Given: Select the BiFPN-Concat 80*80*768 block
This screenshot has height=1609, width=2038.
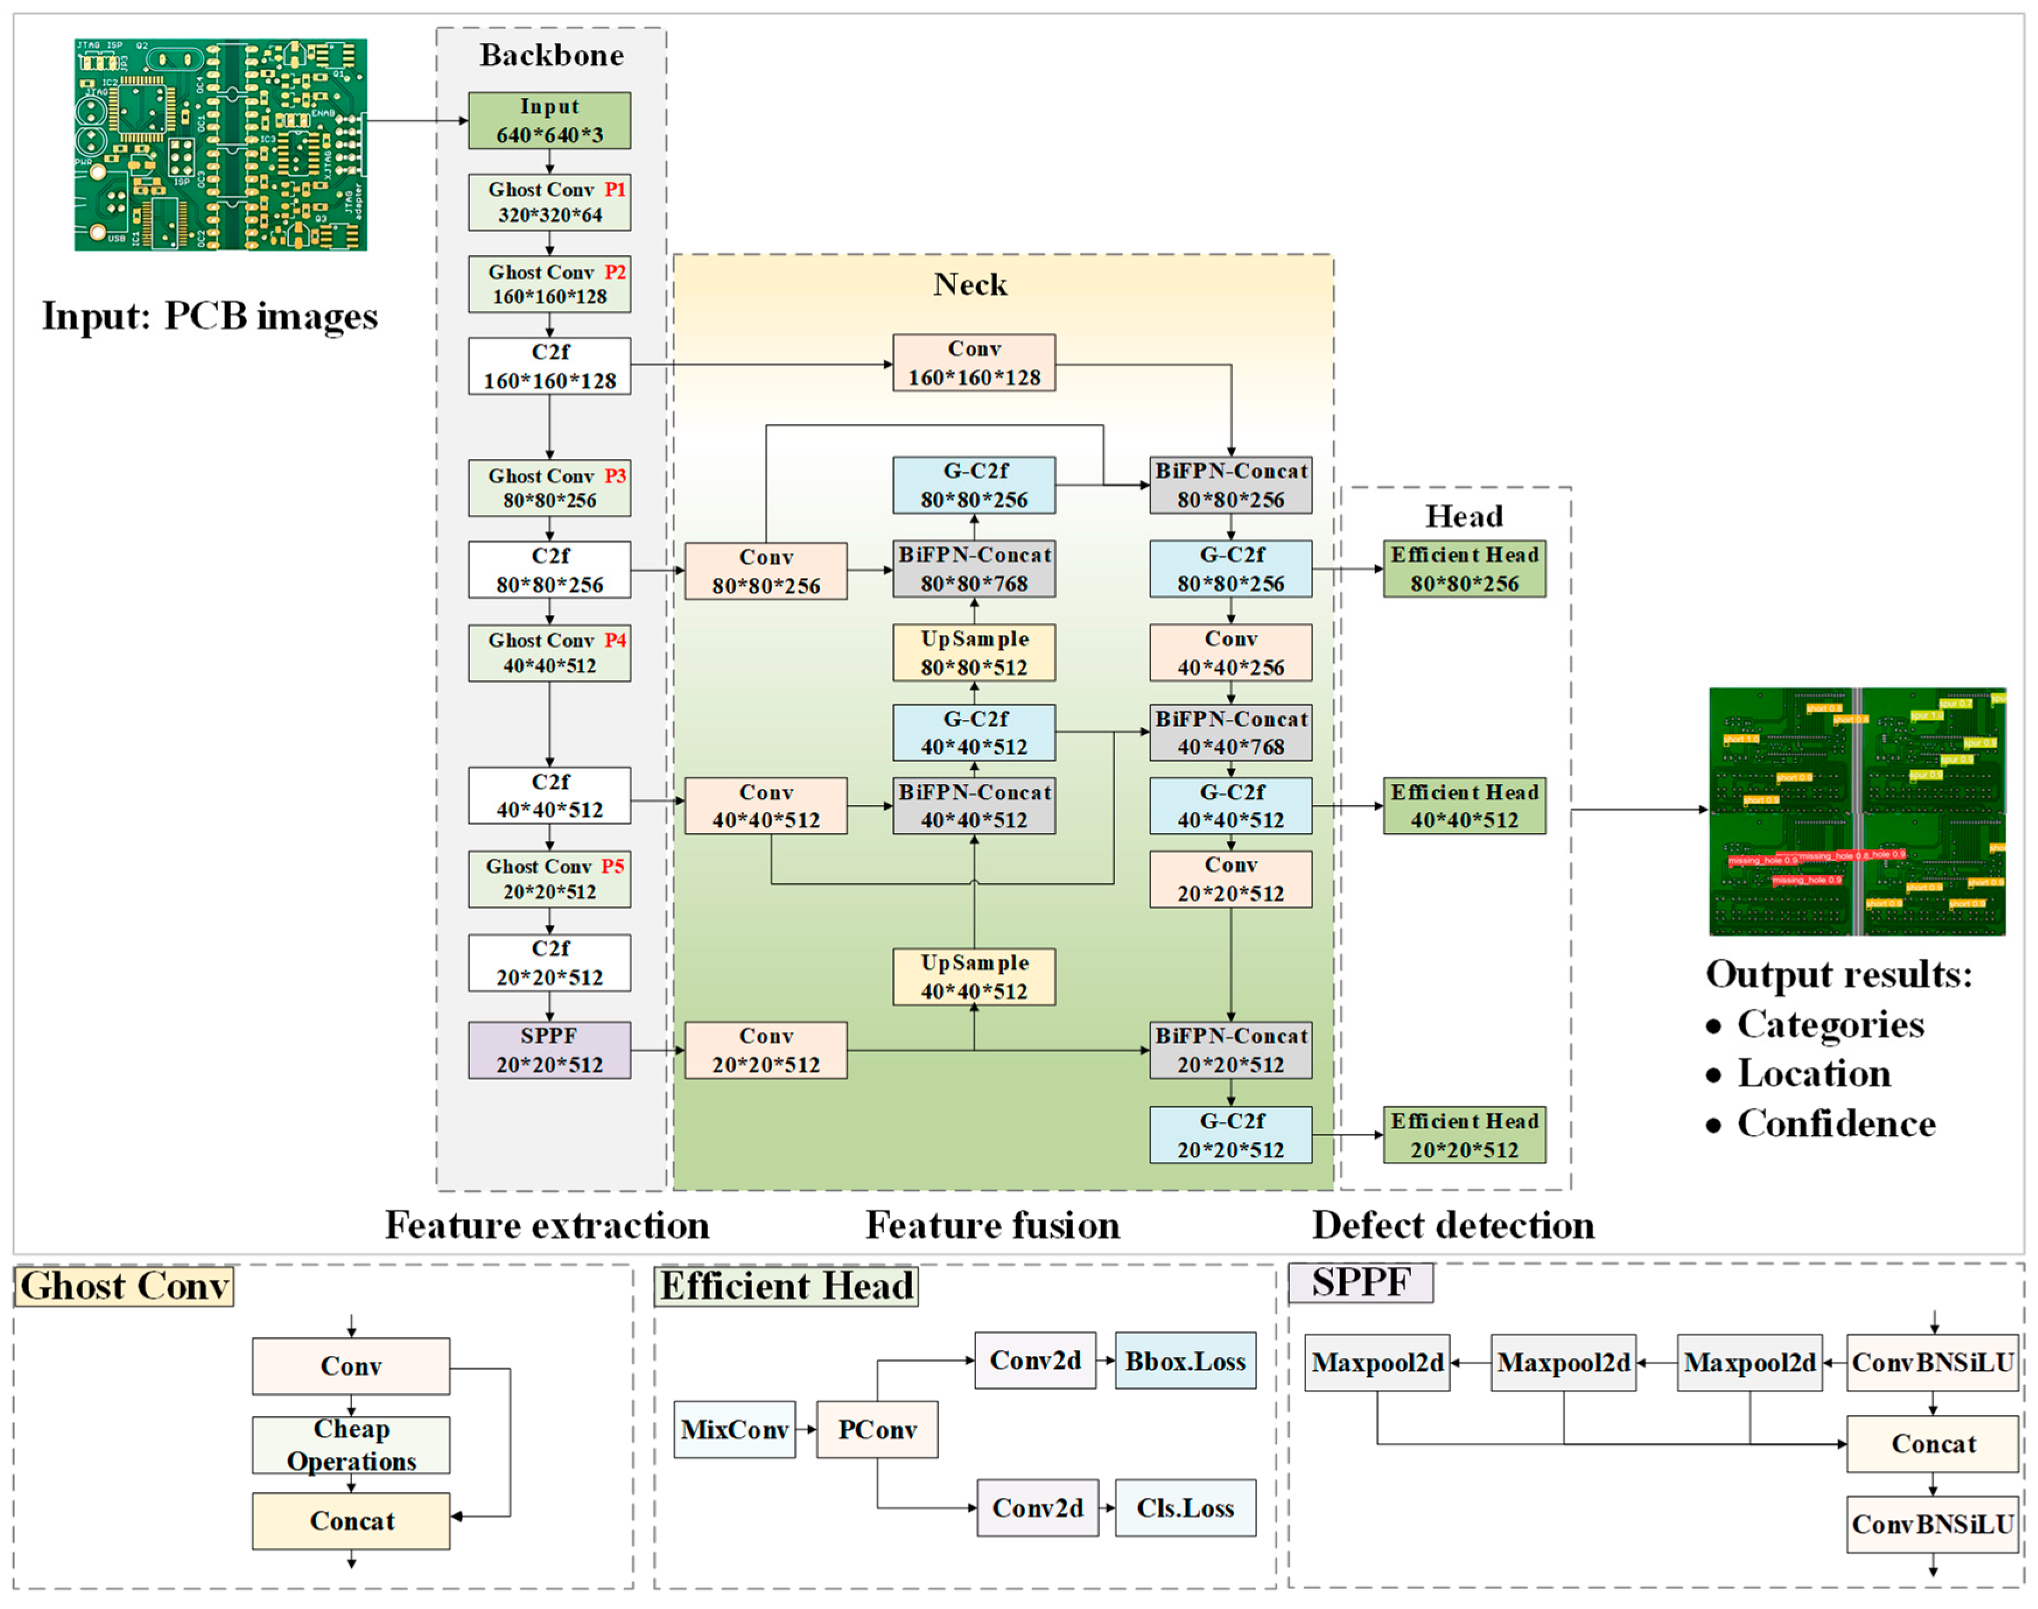Looking at the screenshot, I should click(974, 569).
